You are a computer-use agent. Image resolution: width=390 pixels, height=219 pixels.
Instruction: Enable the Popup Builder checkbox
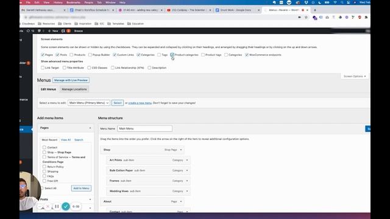pyautogui.click(x=90, y=55)
